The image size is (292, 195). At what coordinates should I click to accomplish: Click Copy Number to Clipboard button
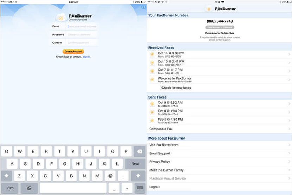[x=220, y=27]
